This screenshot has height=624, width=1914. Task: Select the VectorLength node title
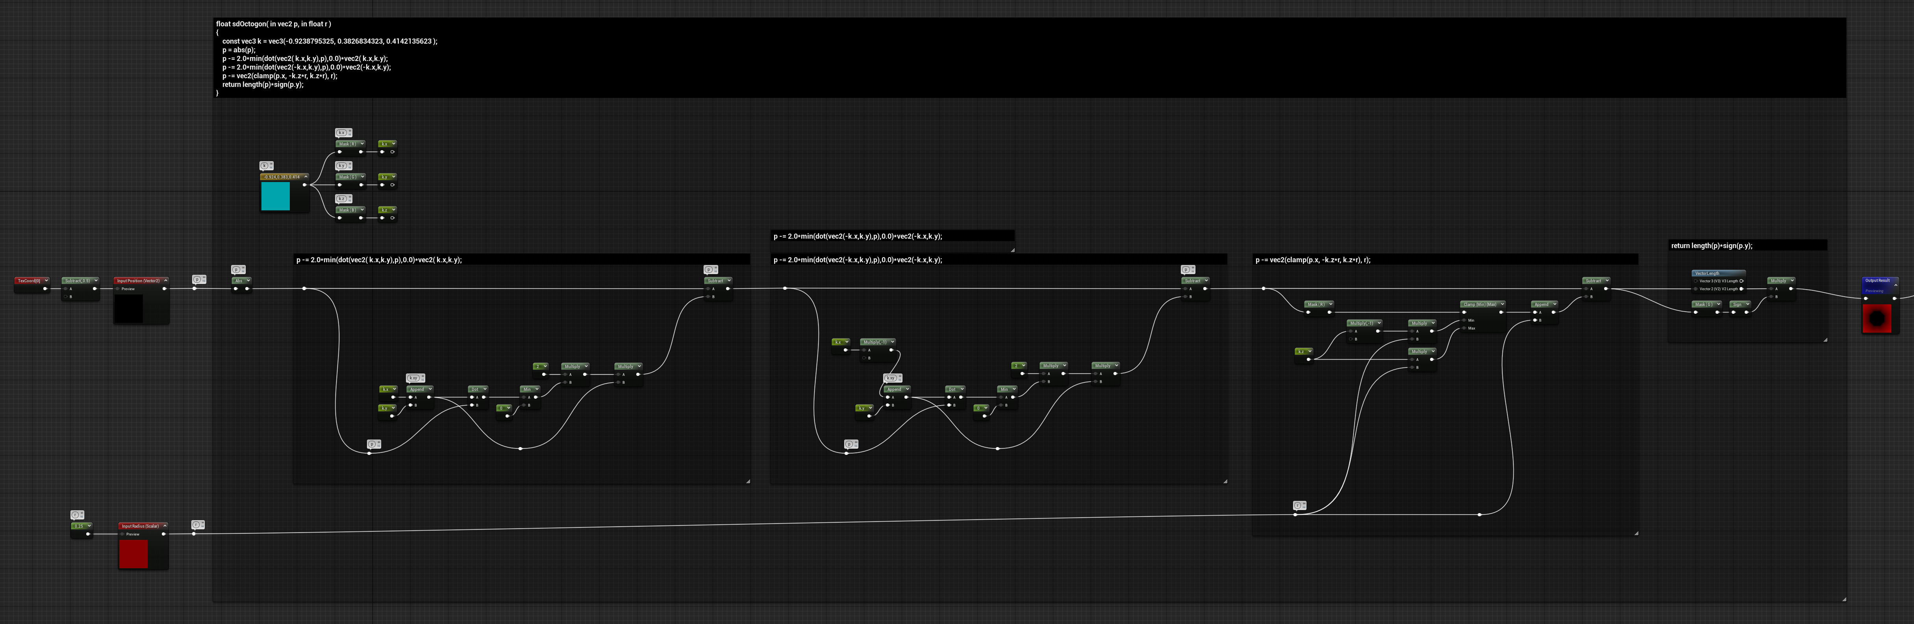click(1707, 273)
